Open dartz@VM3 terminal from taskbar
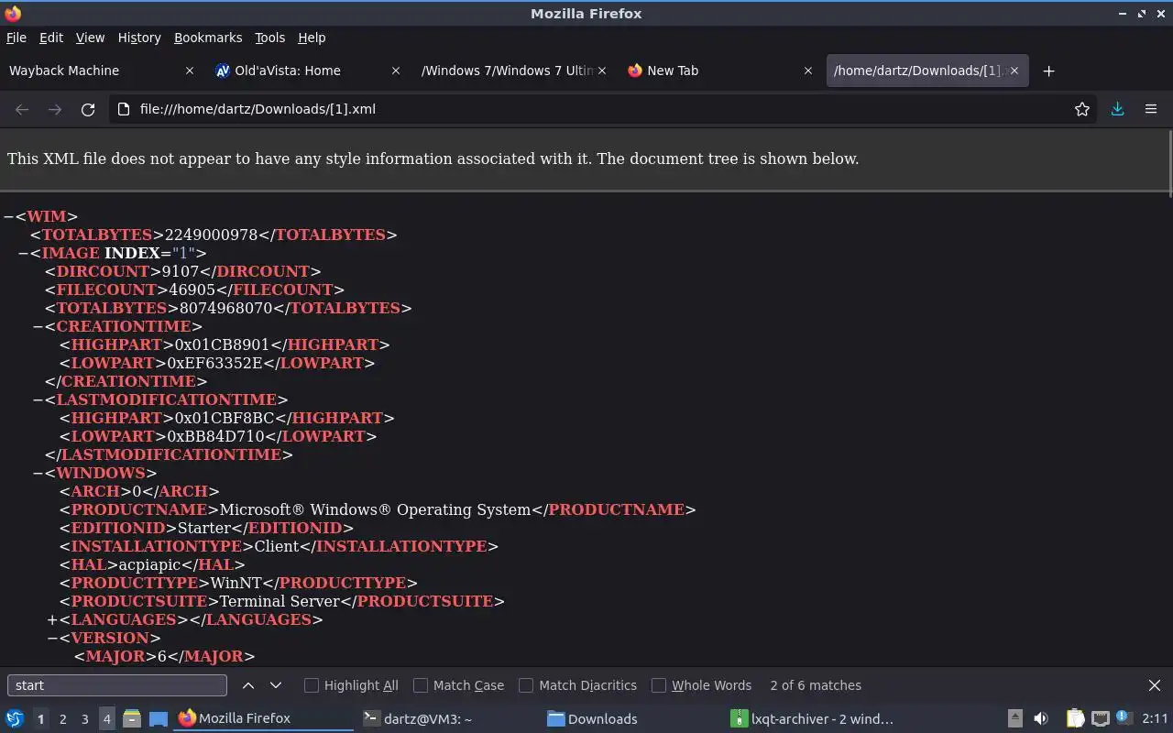This screenshot has width=1173, height=733. (445, 719)
